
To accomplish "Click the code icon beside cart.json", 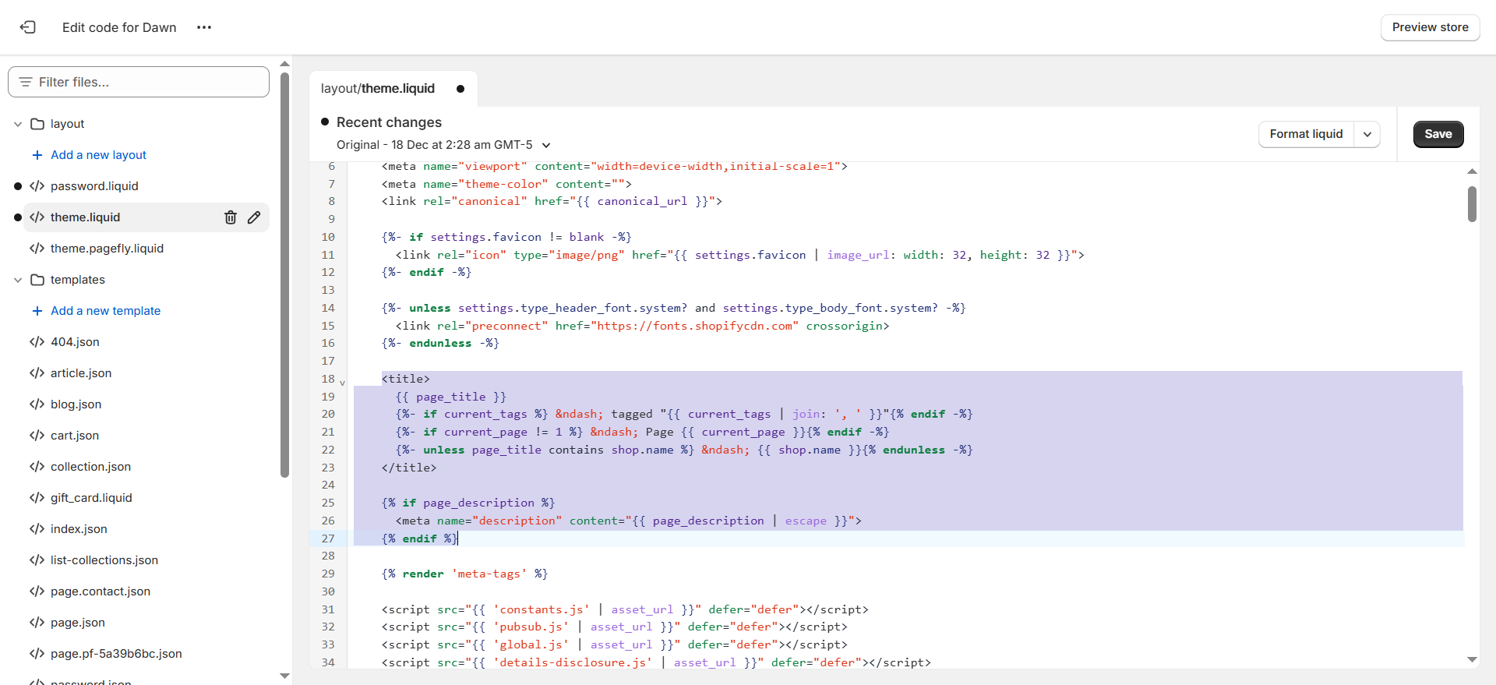I will (x=37, y=436).
